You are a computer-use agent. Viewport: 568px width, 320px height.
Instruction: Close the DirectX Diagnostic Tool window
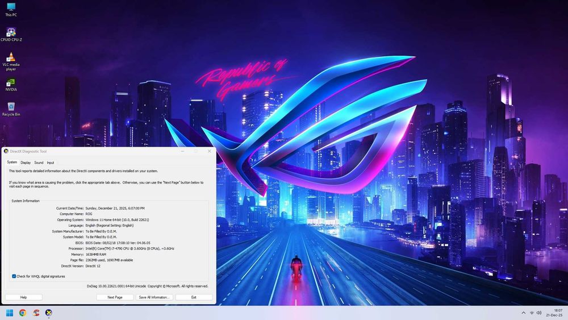210,151
